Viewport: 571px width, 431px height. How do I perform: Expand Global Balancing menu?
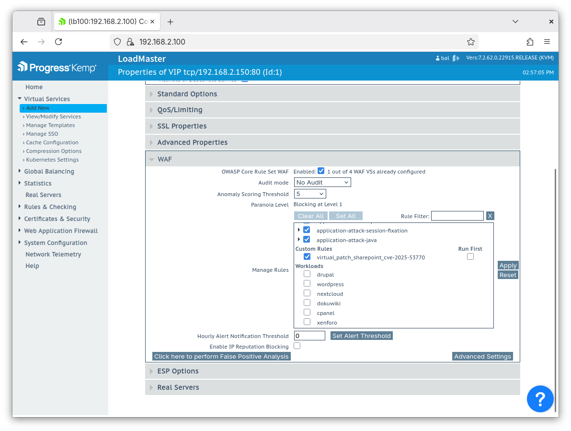(49, 172)
